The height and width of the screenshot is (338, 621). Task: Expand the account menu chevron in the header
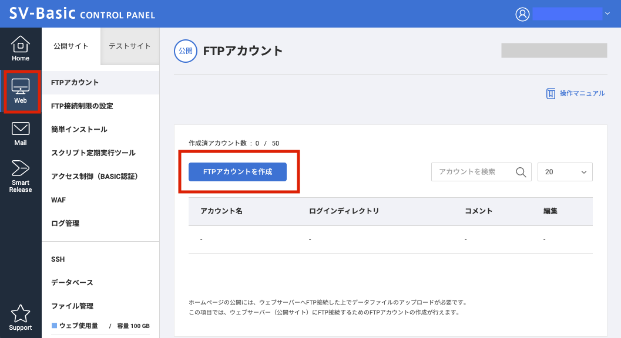coord(607,13)
